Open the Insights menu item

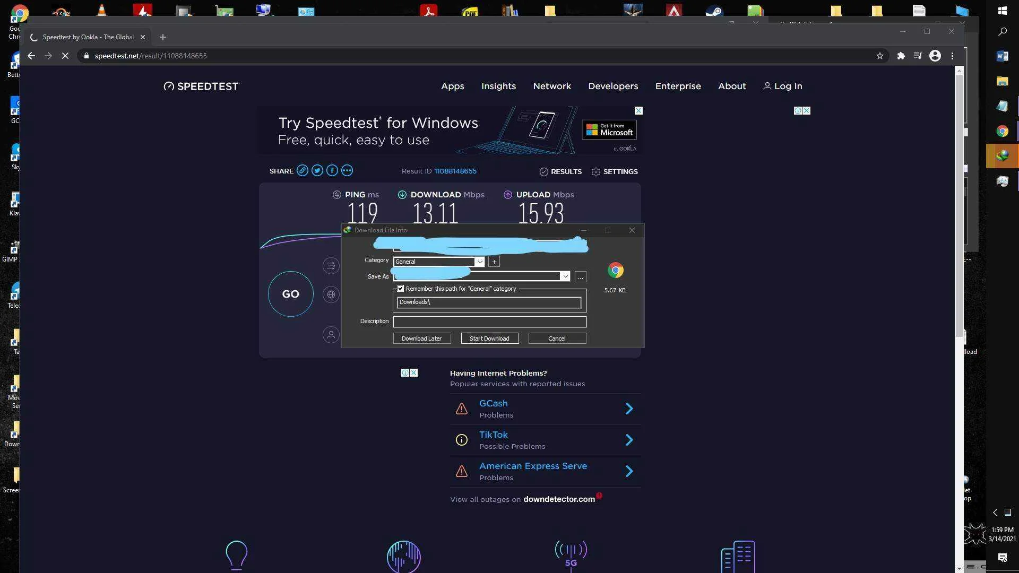498,86
